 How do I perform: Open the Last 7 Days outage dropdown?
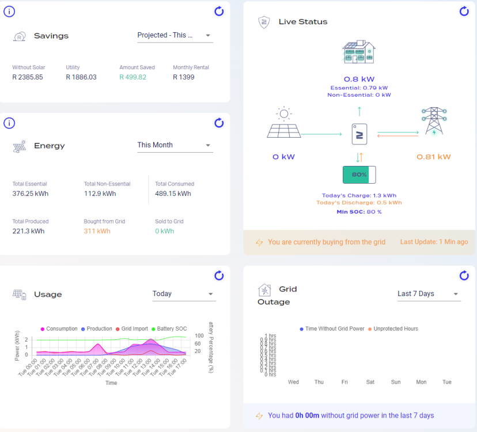429,294
